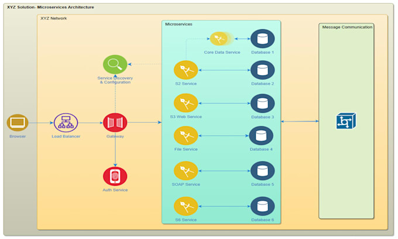
Task: Click the 'XYZ Network' container title
Action: [x=54, y=18]
